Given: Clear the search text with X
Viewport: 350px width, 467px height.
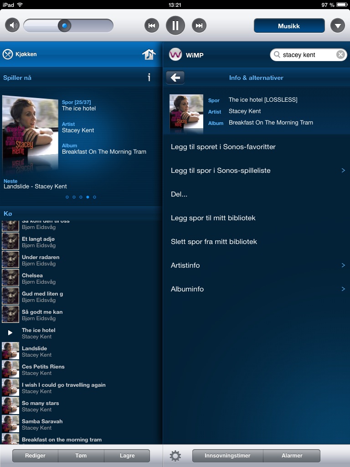Looking at the screenshot, I should tap(340, 55).
